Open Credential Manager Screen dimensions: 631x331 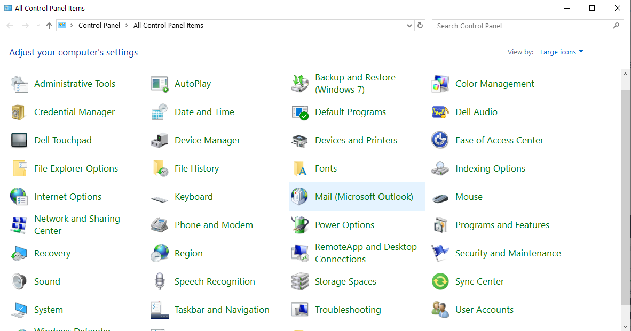point(75,112)
